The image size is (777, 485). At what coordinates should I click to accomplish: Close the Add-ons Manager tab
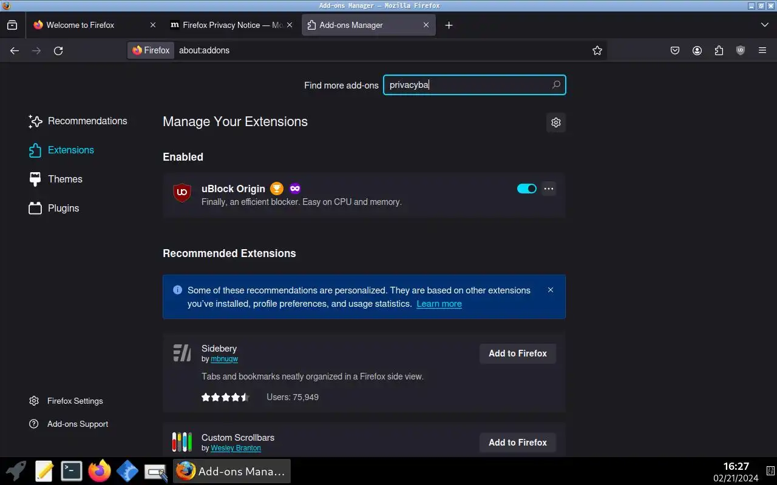click(x=426, y=25)
